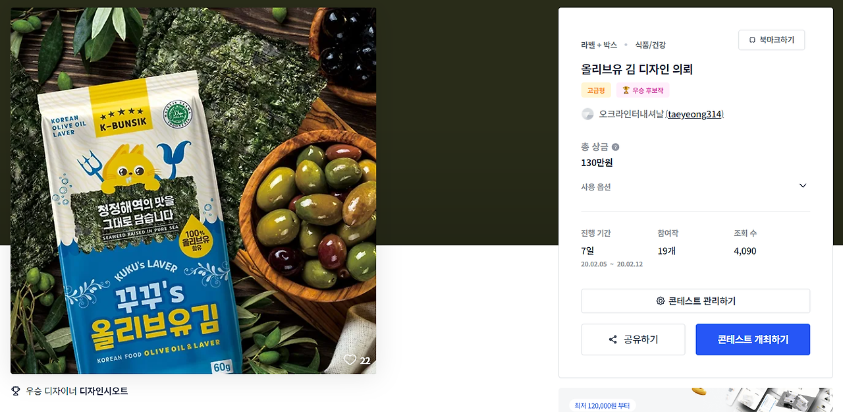This screenshot has width=843, height=412.
Task: Click the trophy icon in 우승 후보작 badge
Action: pyautogui.click(x=626, y=90)
